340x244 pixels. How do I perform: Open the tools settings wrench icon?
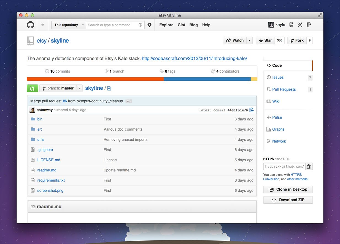pyautogui.click(x=300, y=25)
